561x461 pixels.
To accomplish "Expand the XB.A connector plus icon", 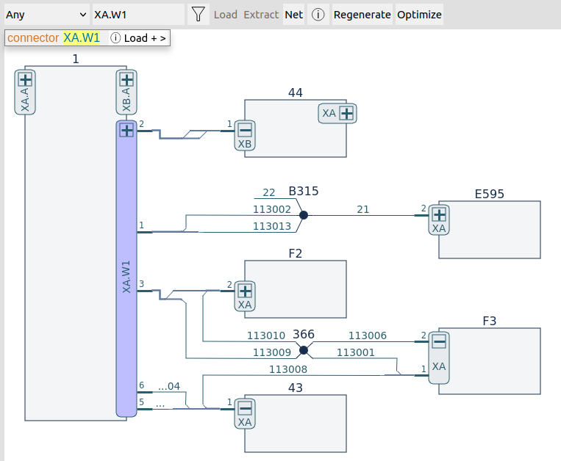I will 126,80.
